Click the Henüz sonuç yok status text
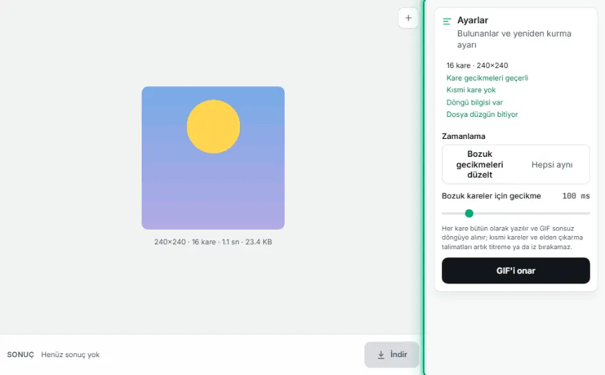 coord(70,354)
